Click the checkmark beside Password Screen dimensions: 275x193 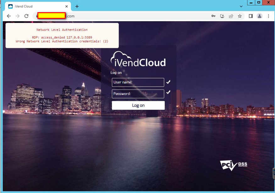[x=168, y=92]
